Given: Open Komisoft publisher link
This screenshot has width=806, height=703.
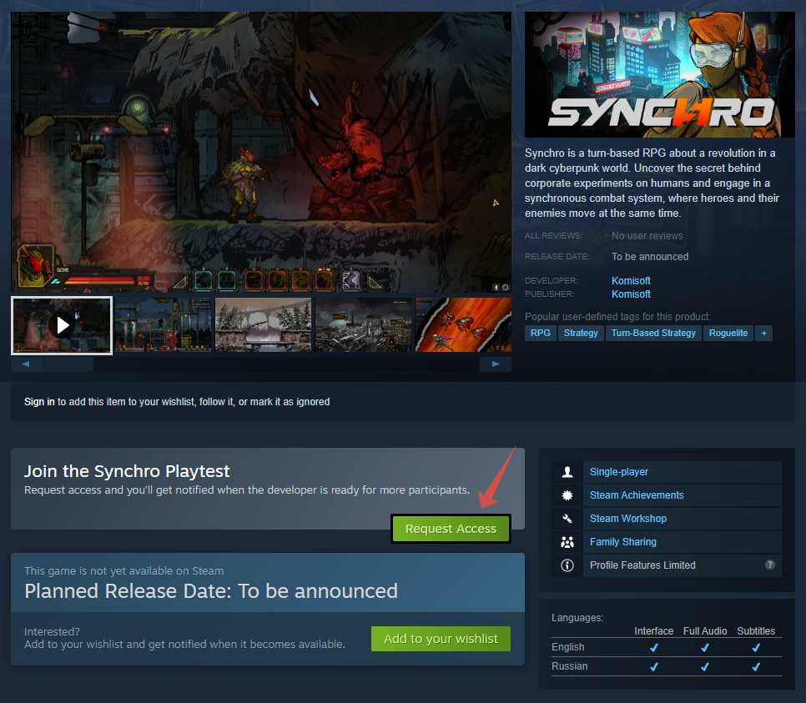Looking at the screenshot, I should (x=631, y=294).
